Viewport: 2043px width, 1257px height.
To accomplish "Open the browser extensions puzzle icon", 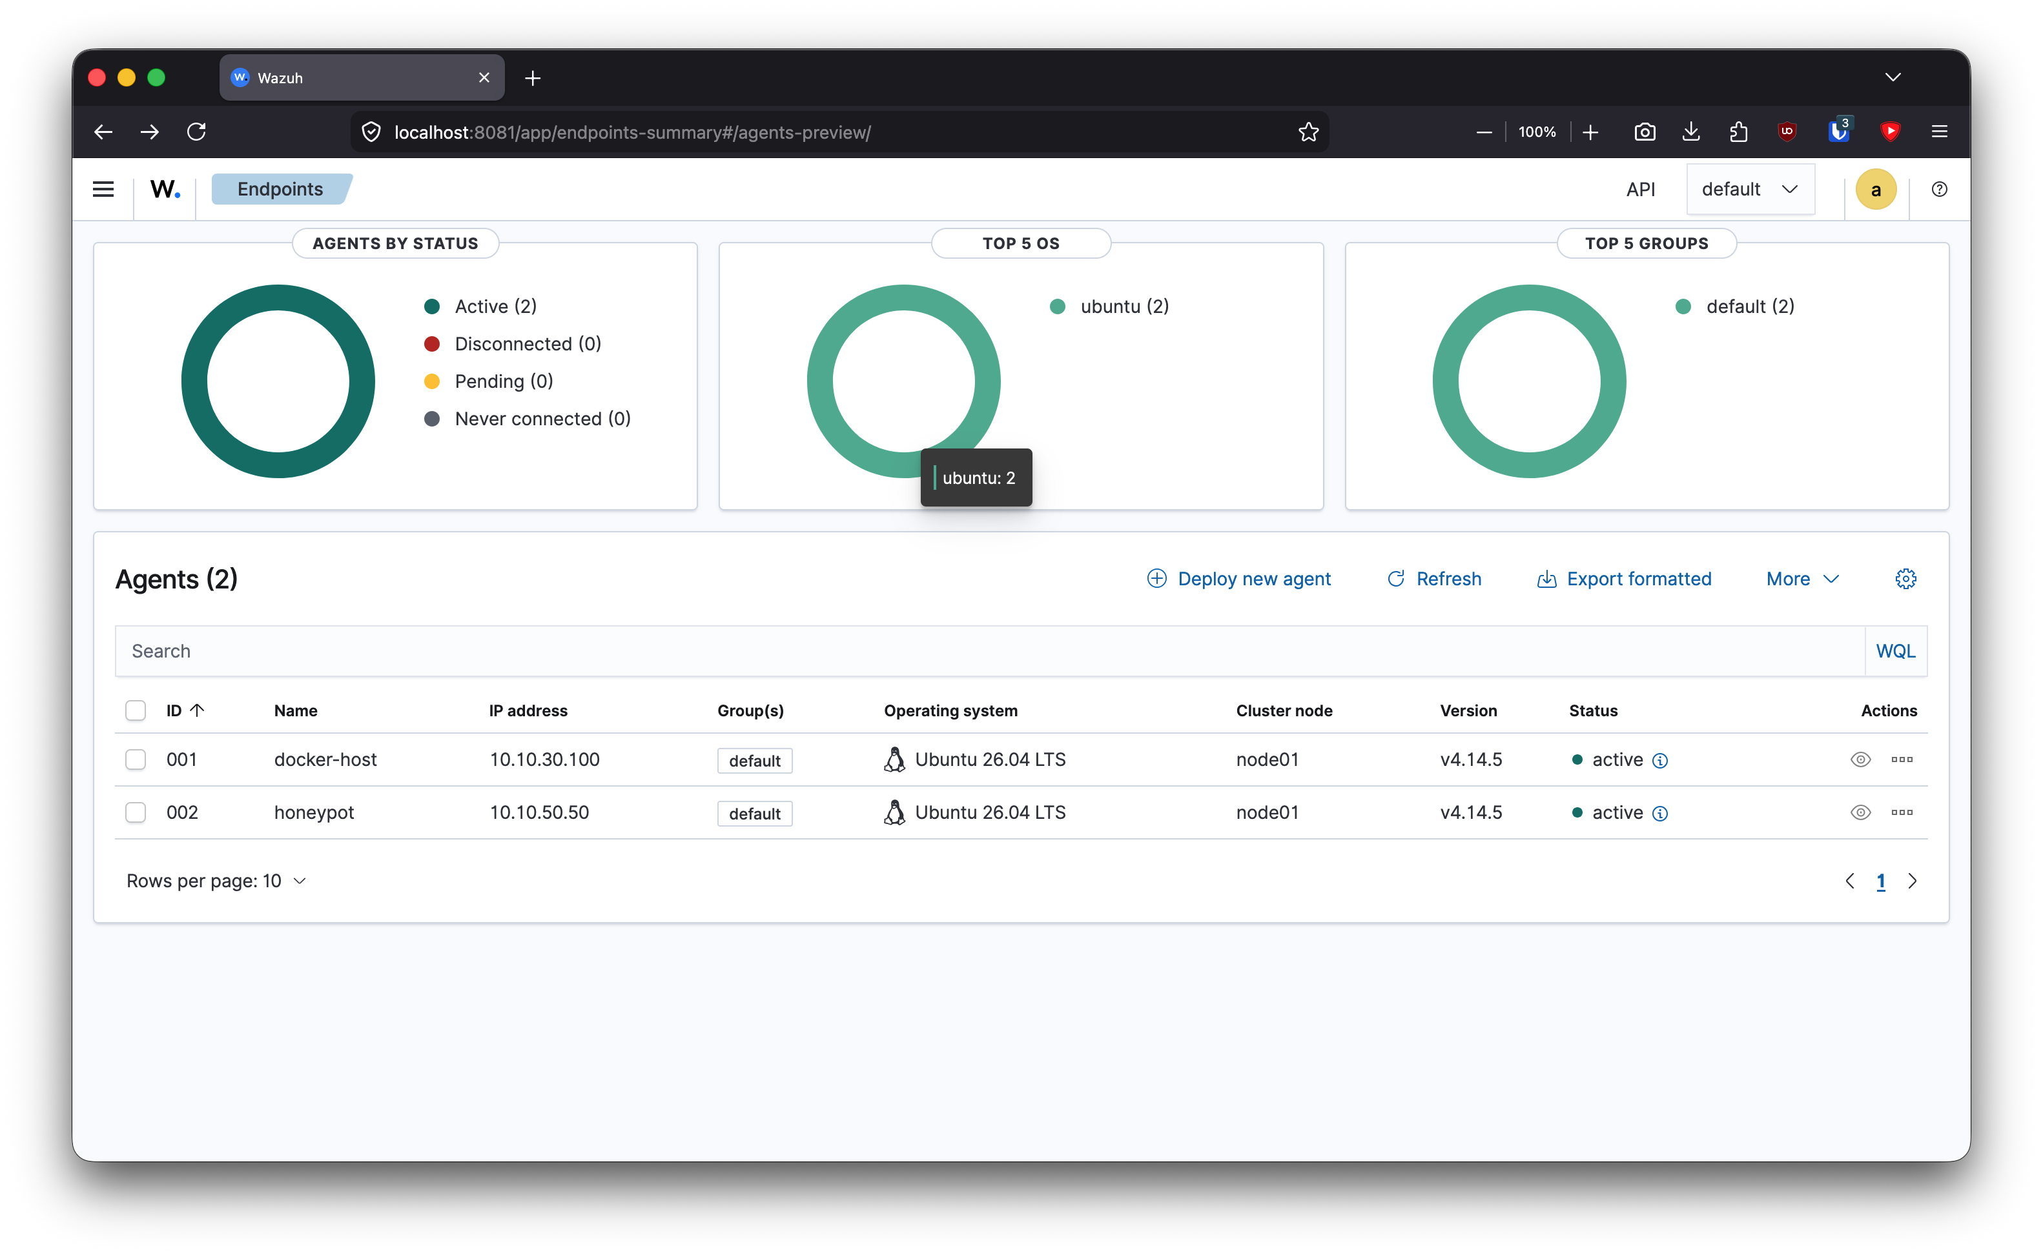I will click(1738, 132).
